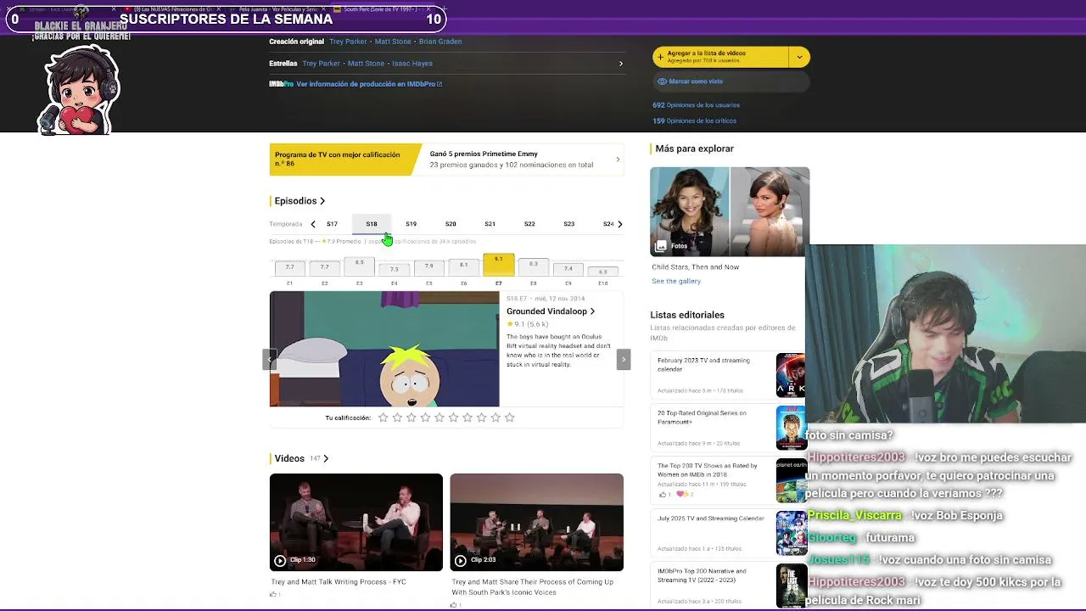The height and width of the screenshot is (611, 1086).
Task: Rate the episode three stars
Action: click(x=411, y=418)
